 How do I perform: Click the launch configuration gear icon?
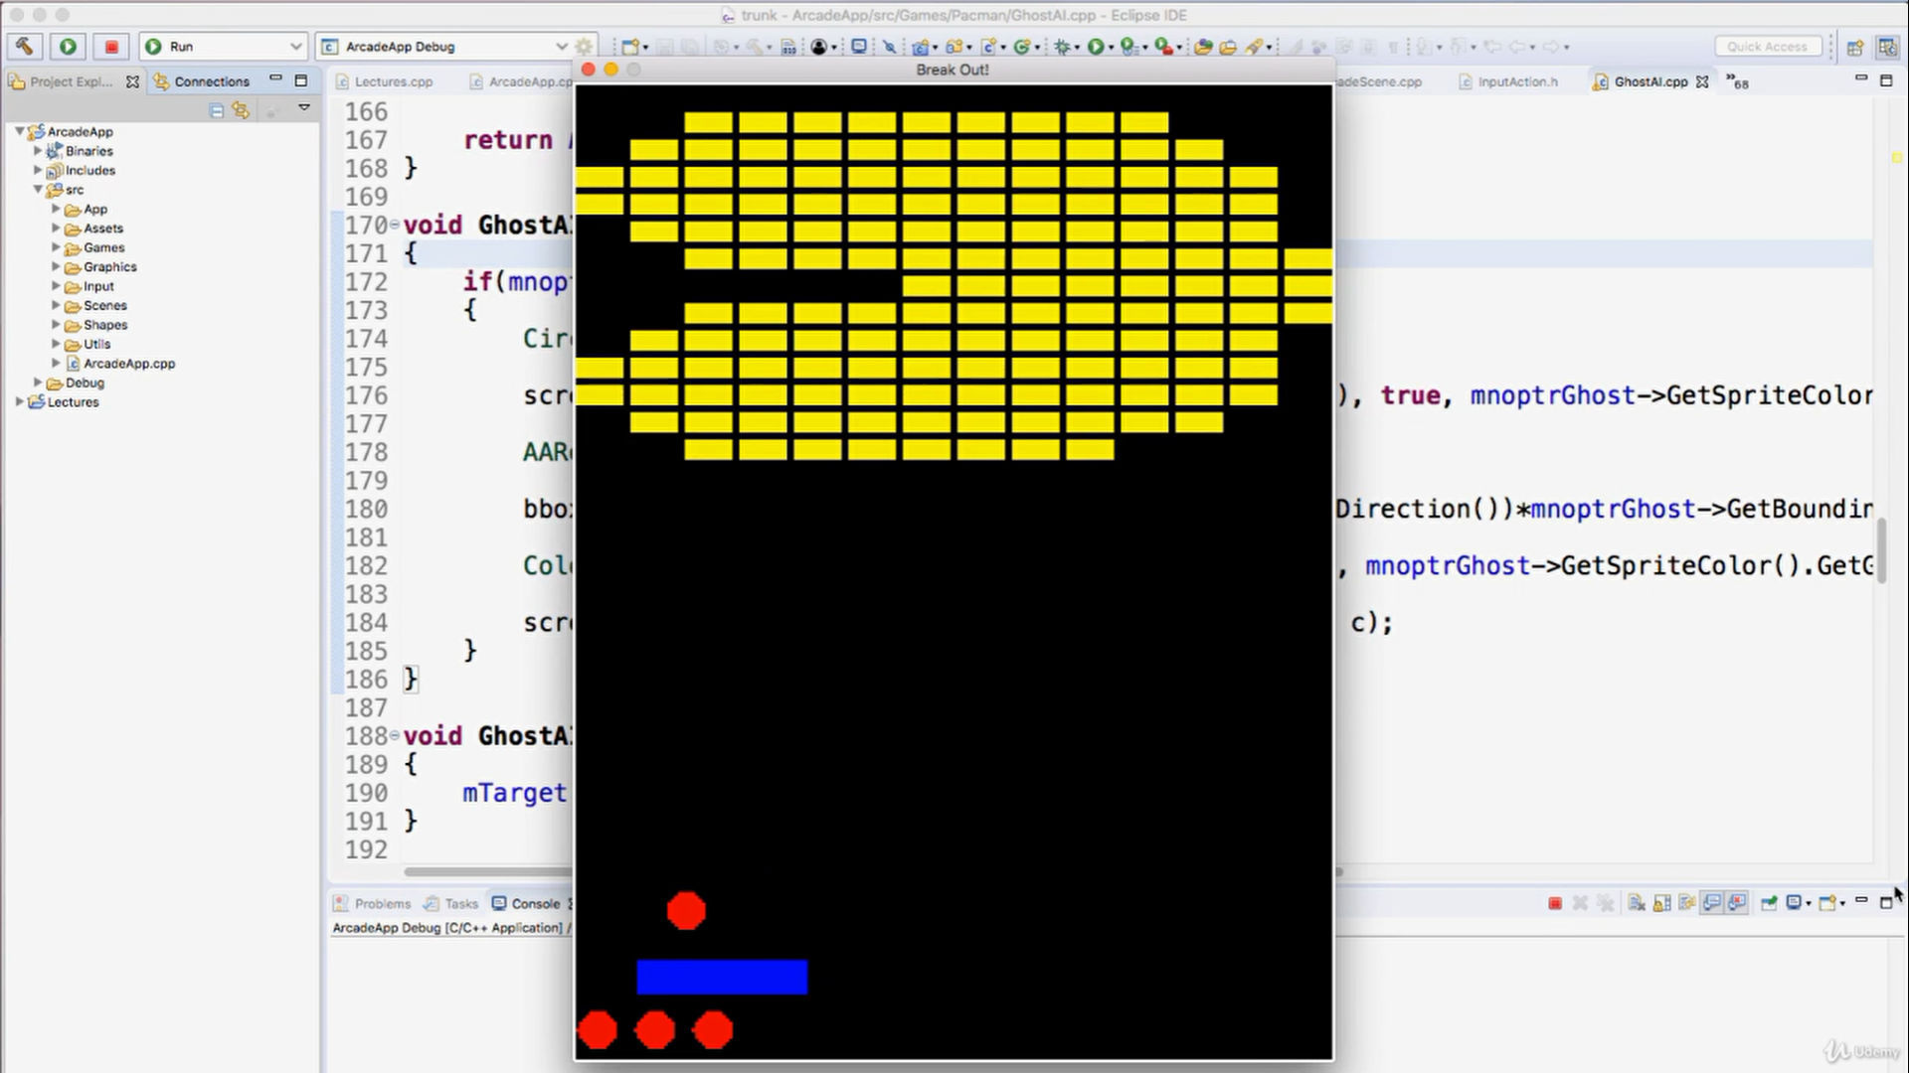tap(584, 46)
